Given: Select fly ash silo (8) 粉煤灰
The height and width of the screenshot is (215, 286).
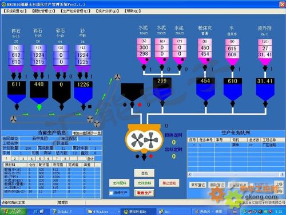Looking at the screenshot, I should point(205,51).
